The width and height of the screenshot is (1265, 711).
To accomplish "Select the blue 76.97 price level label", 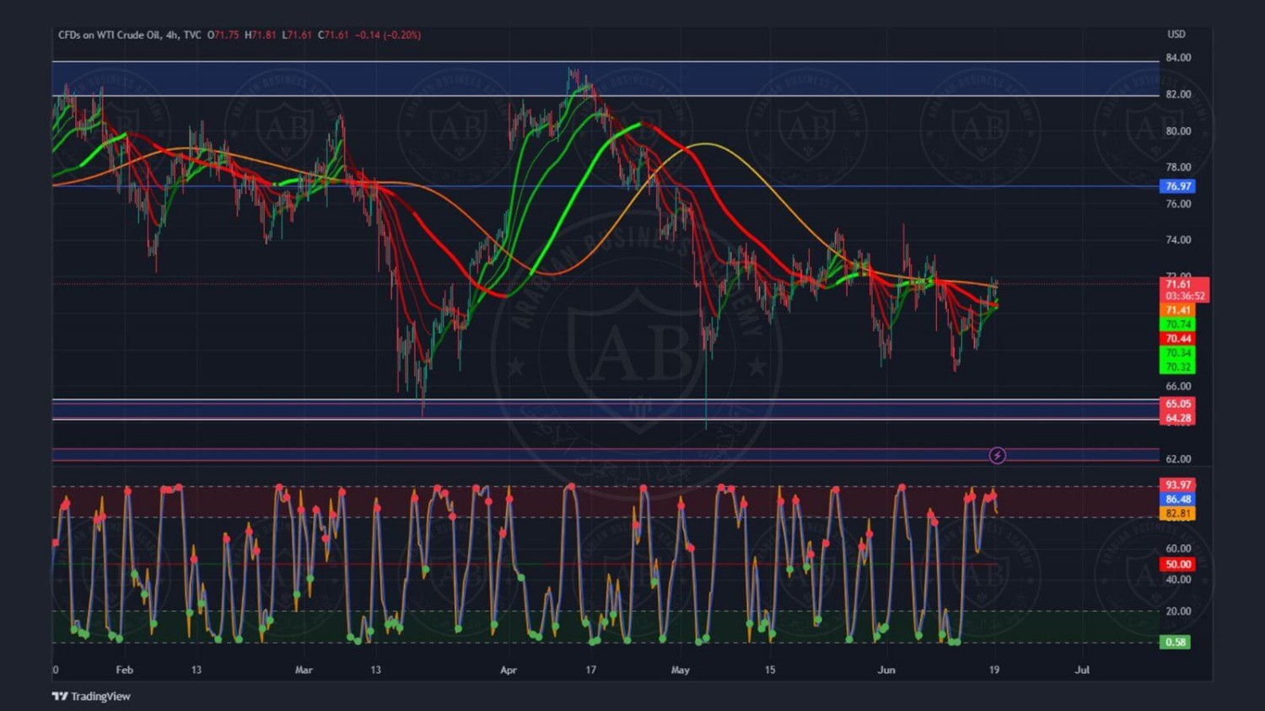I will 1177,186.
